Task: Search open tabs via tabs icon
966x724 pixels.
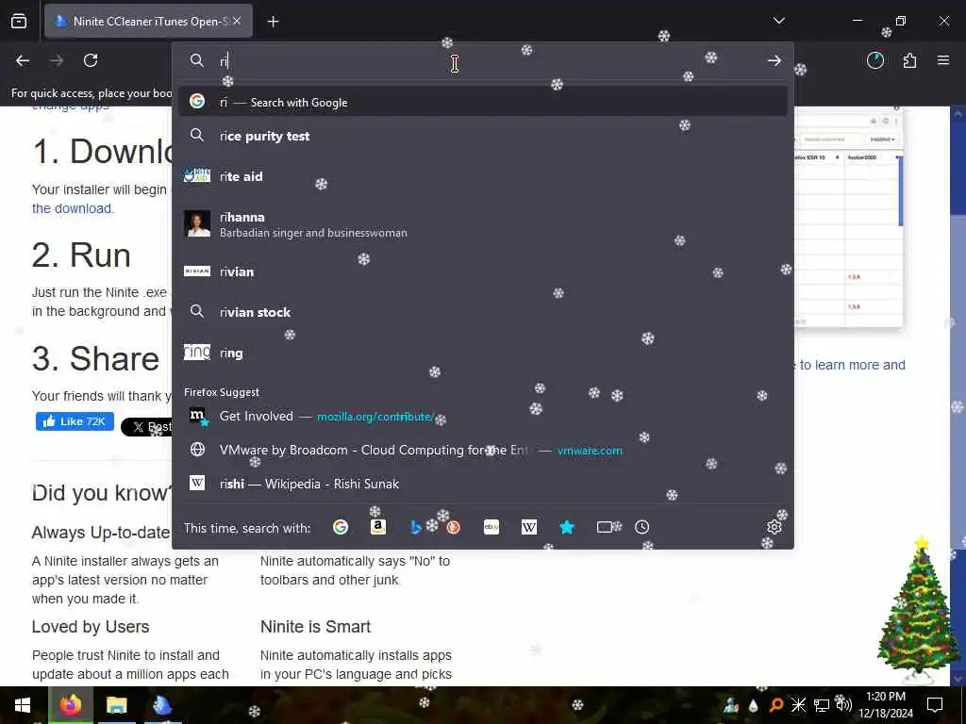Action: coord(605,527)
